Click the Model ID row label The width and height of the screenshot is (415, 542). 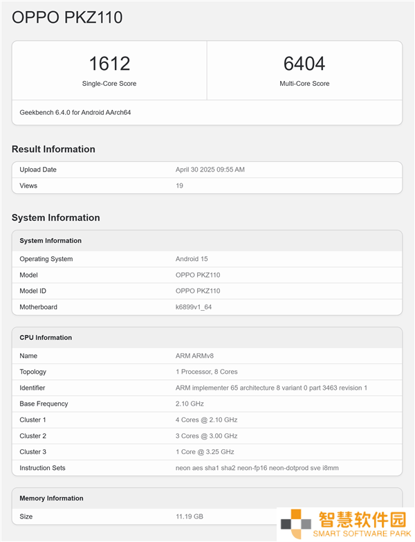[x=33, y=291]
